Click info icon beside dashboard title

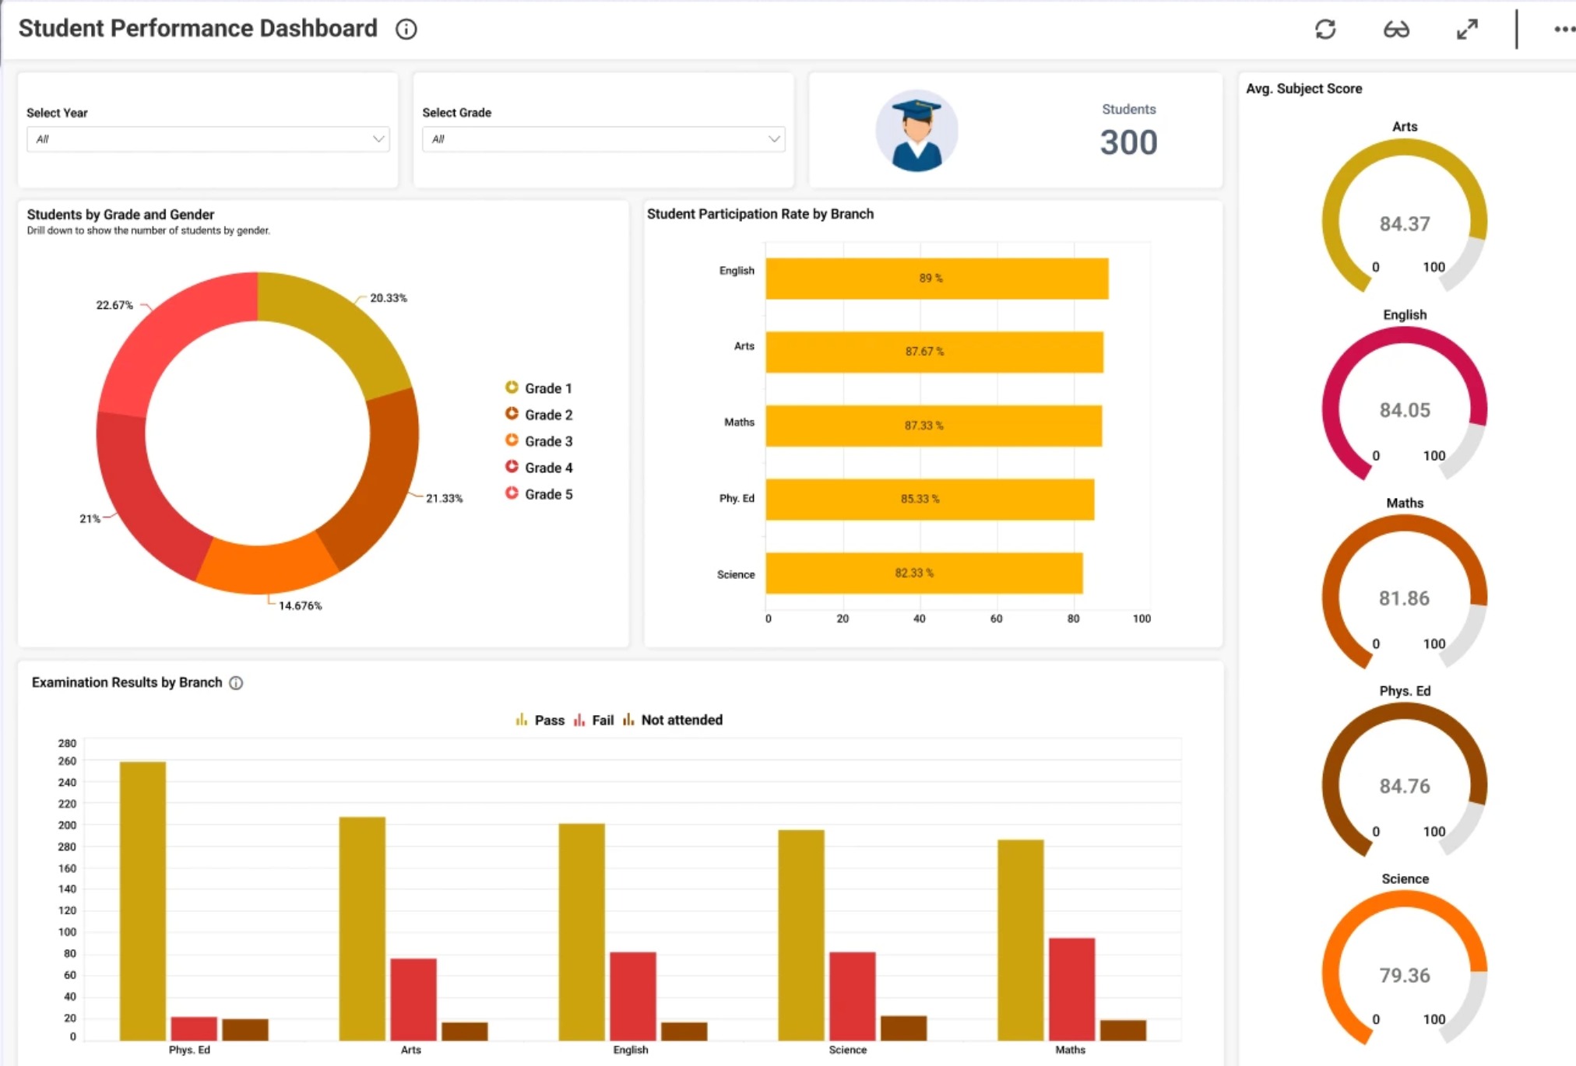point(406,30)
